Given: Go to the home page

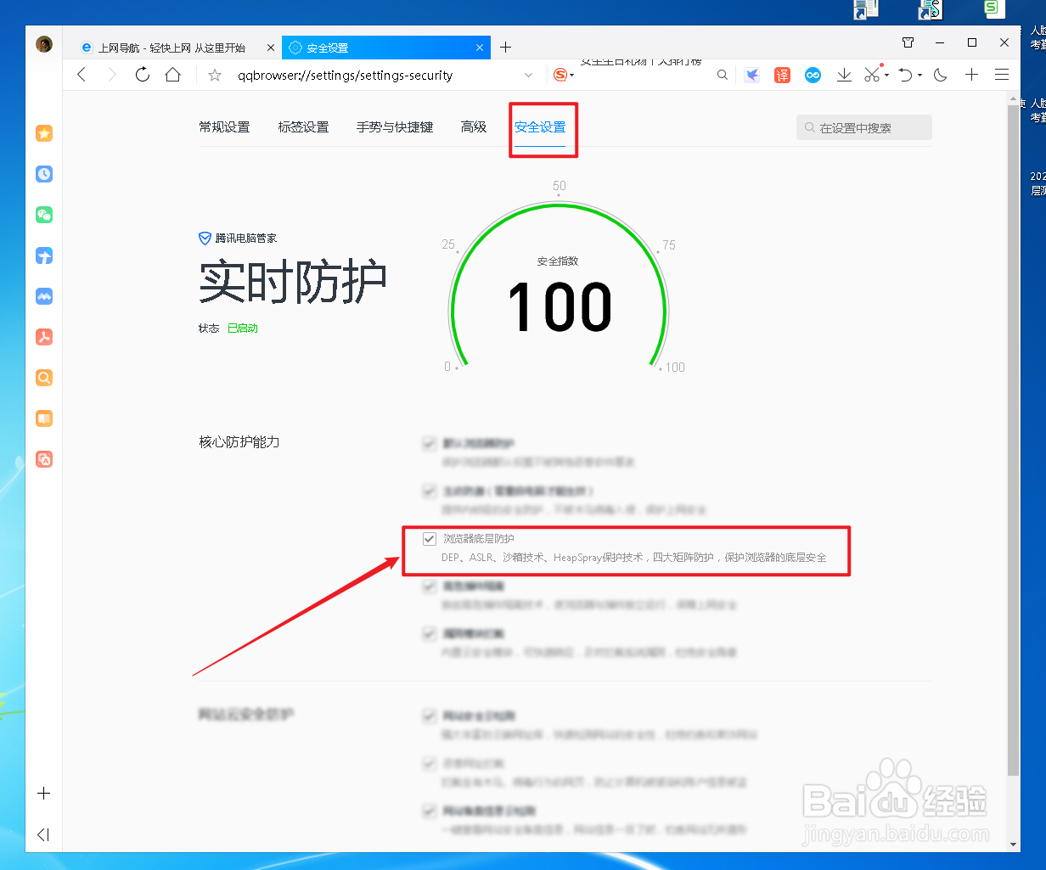Looking at the screenshot, I should point(173,75).
